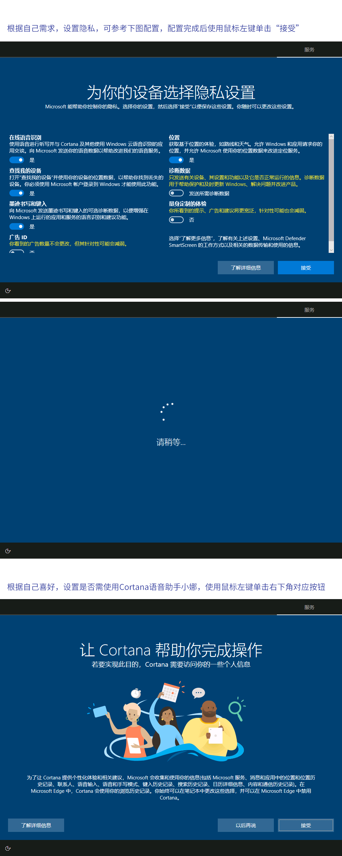Click 以后再说 button
342x856 pixels.
[246, 825]
